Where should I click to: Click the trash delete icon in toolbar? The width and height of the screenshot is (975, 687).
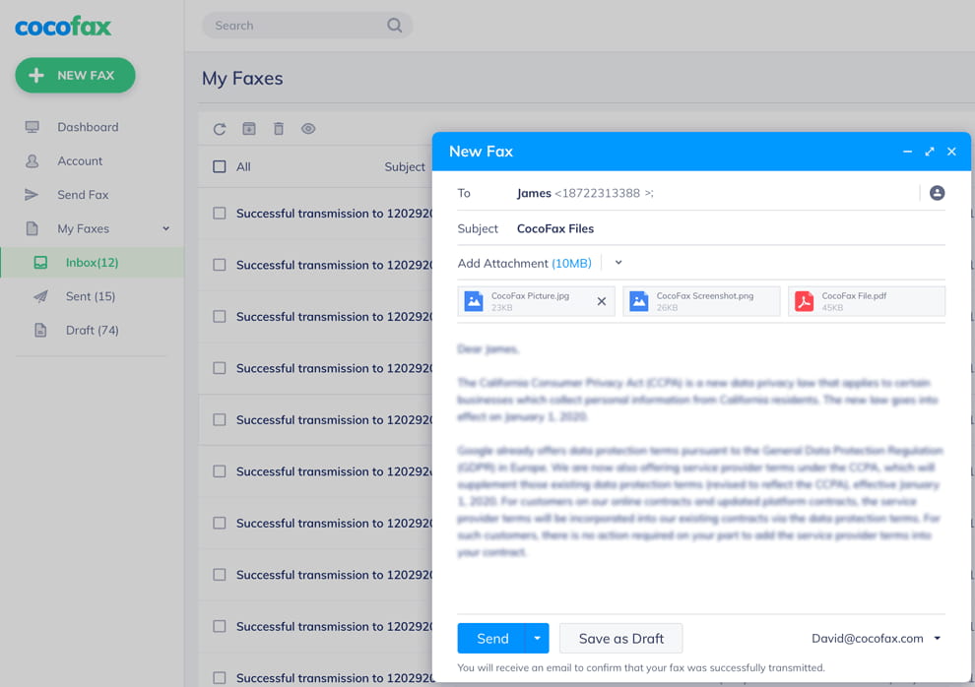279,129
